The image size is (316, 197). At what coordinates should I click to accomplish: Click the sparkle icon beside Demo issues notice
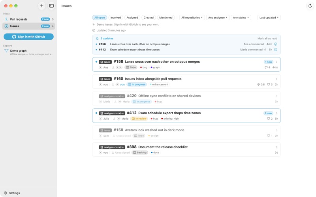[x=94, y=24]
